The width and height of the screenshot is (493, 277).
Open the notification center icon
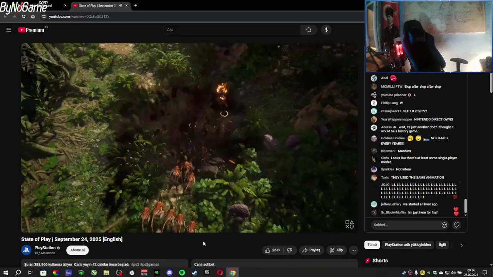pos(485,273)
